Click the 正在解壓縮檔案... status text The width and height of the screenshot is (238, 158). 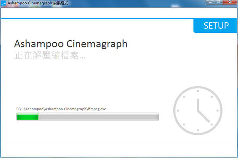pyautogui.click(x=50, y=55)
